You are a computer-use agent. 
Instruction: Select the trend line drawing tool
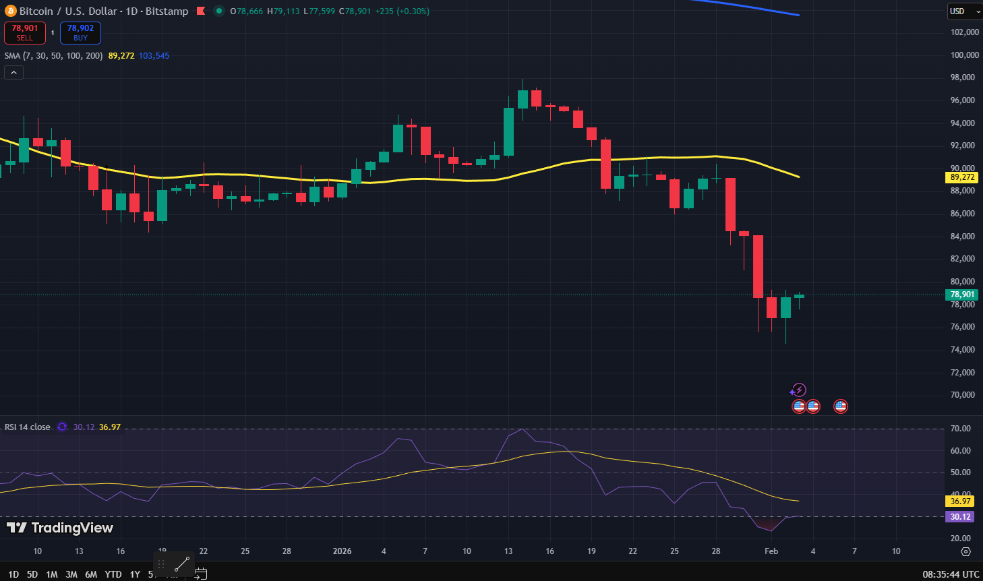coord(182,563)
